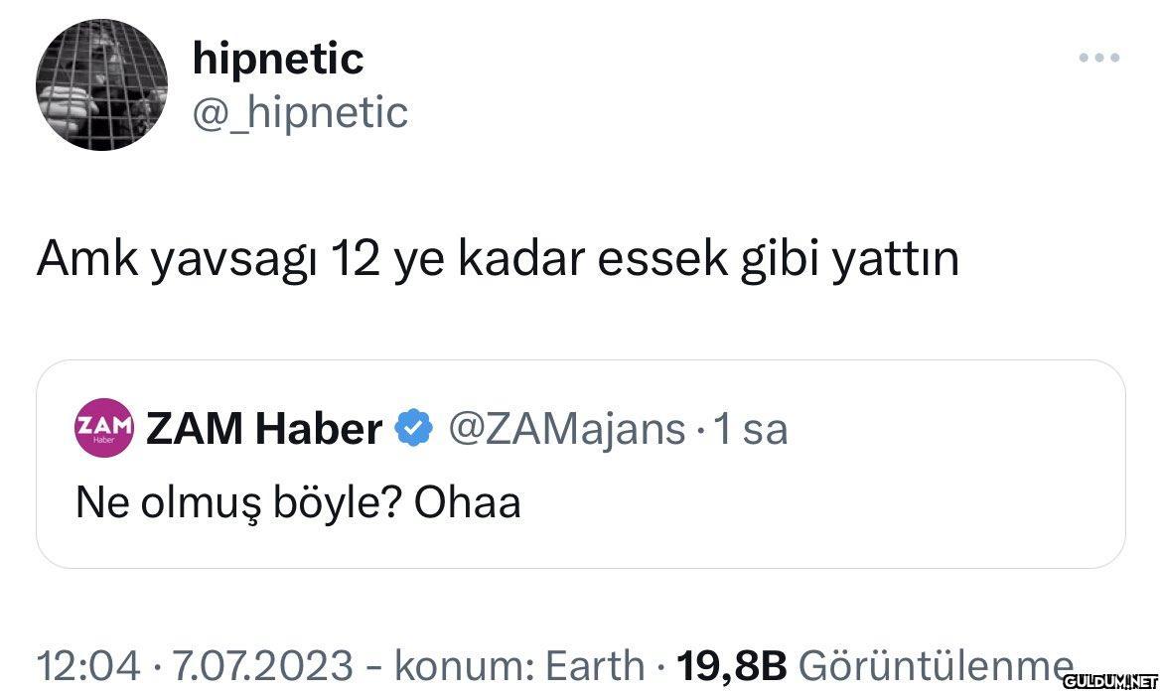Click the blue verified badge
1162x693 pixels.
coord(414,429)
